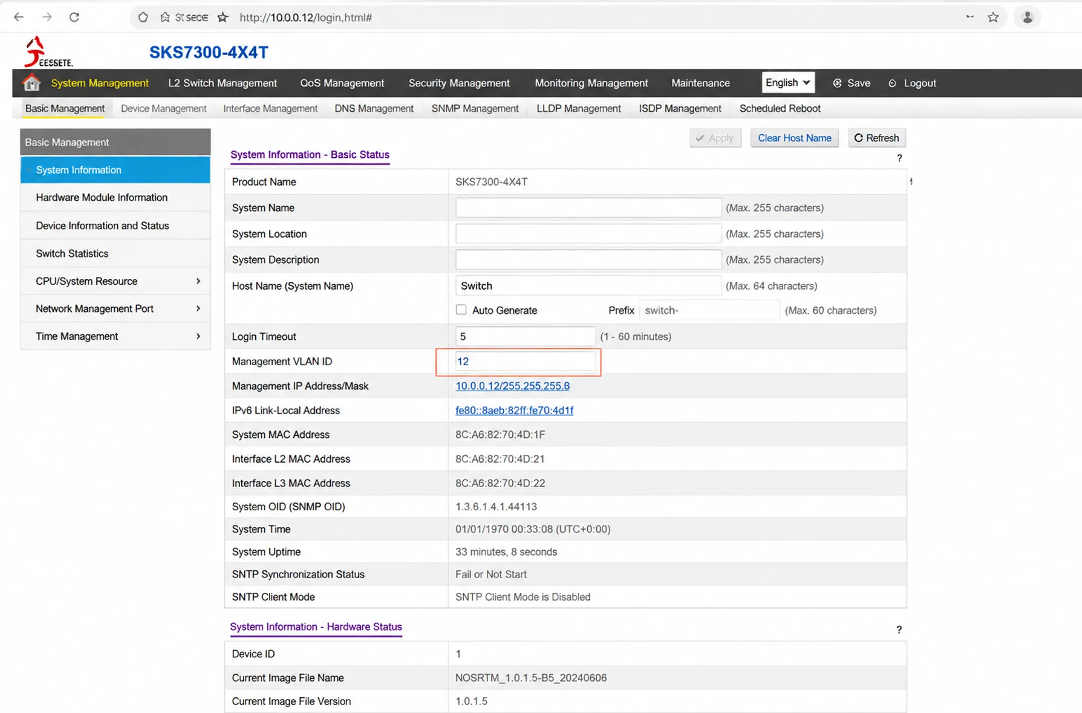Click the Logout link text
Image resolution: width=1082 pixels, height=713 pixels.
click(x=920, y=83)
